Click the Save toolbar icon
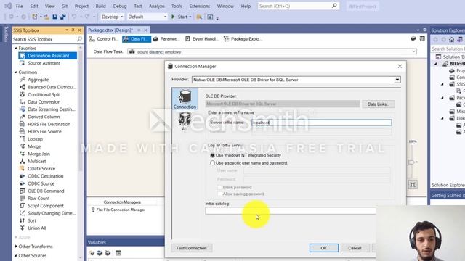This screenshot has width=465, height=261. [55, 17]
